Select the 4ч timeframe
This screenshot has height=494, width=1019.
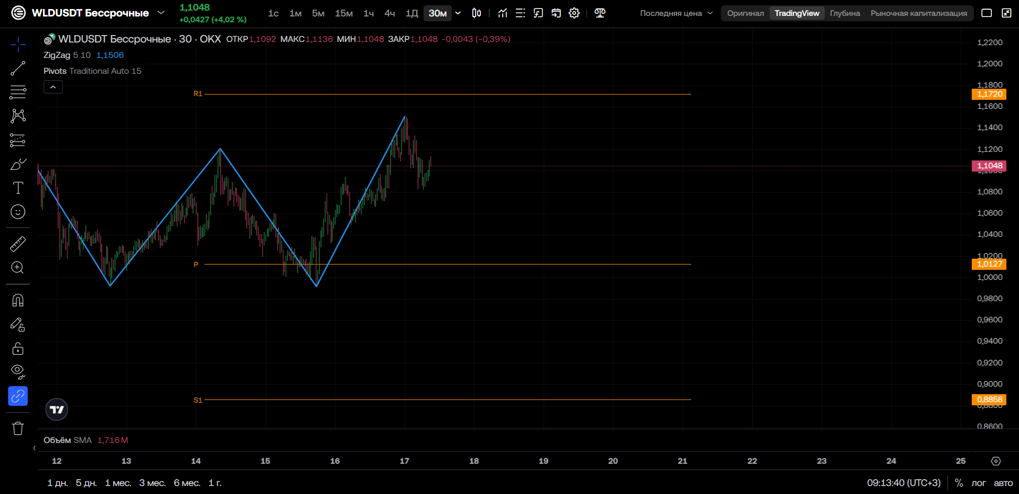pos(390,13)
